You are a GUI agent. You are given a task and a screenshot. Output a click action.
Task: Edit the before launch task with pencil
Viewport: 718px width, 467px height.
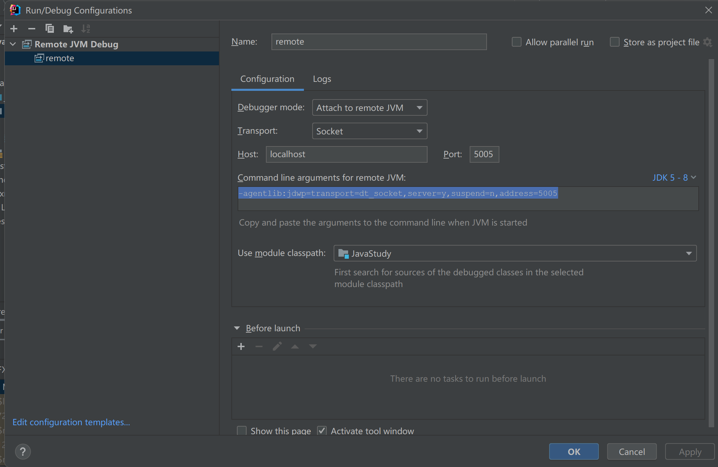277,346
